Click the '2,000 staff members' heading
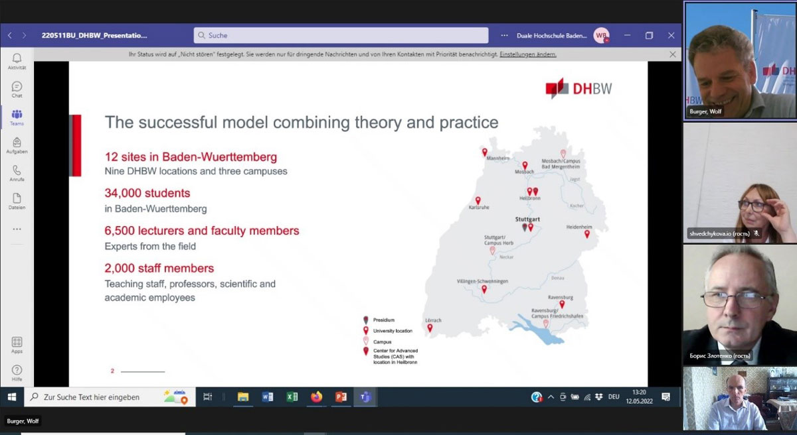Screen dimensions: 797x435 tap(159, 269)
